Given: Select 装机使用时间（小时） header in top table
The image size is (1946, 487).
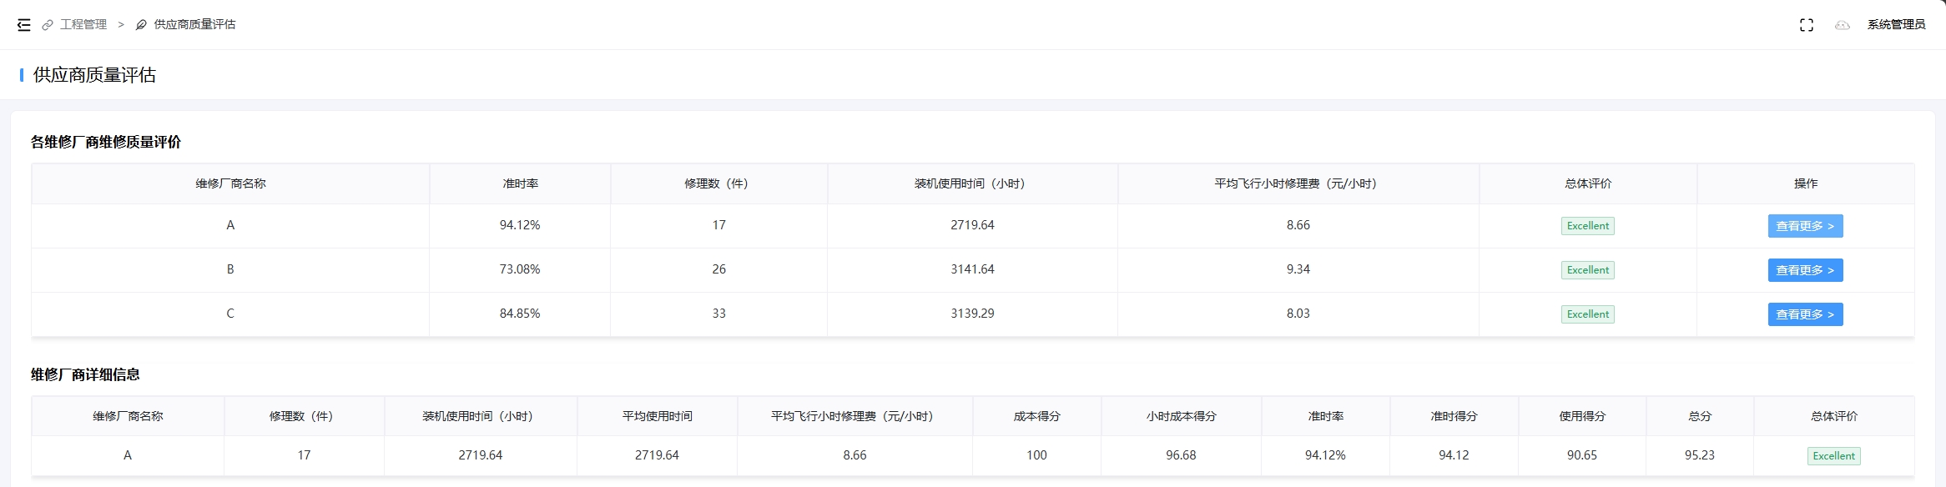Looking at the screenshot, I should pyautogui.click(x=972, y=183).
